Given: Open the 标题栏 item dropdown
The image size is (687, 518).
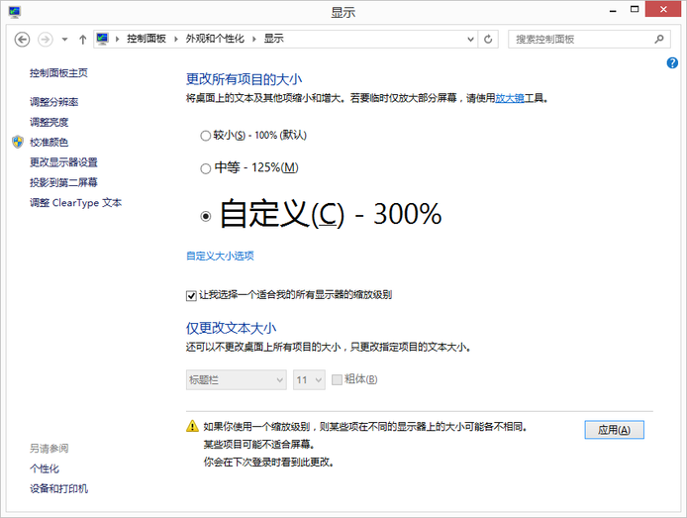Looking at the screenshot, I should pos(236,379).
